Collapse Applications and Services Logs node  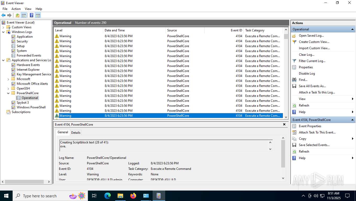3,60
